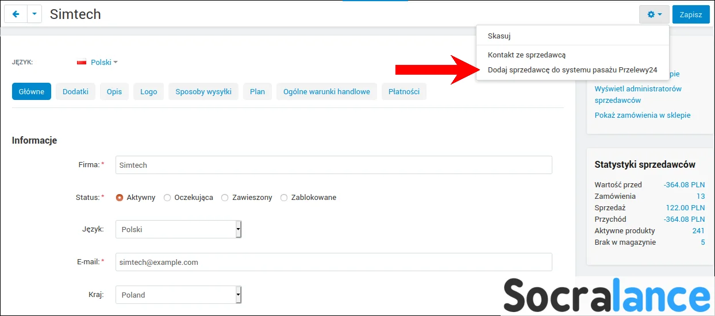Image resolution: width=715 pixels, height=316 pixels.
Task: Click the E-mail input field
Action: click(x=333, y=262)
